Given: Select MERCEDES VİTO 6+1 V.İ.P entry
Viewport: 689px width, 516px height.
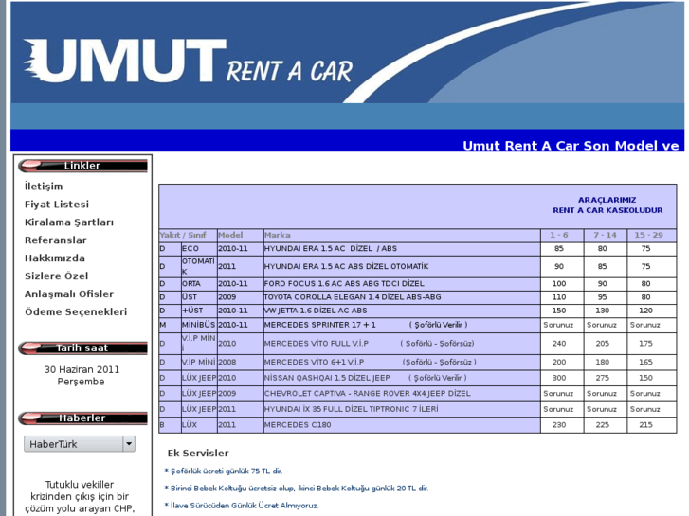Looking at the screenshot, I should click(x=417, y=363).
